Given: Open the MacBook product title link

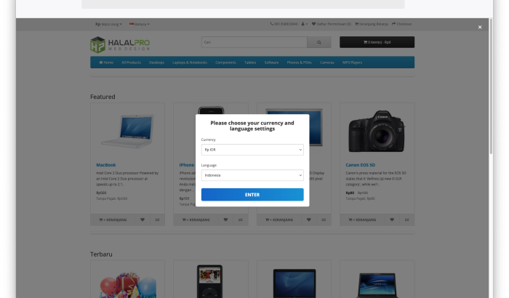Looking at the screenshot, I should pos(106,165).
